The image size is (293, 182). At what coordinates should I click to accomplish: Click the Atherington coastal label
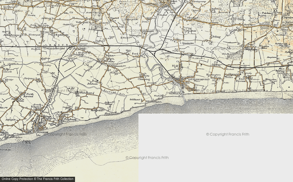156,102
